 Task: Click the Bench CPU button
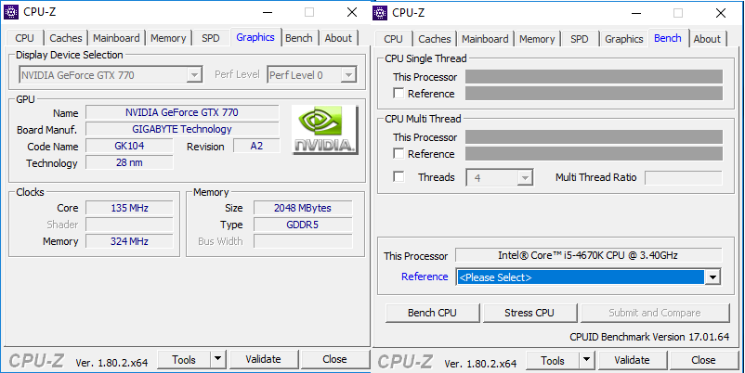(x=432, y=313)
